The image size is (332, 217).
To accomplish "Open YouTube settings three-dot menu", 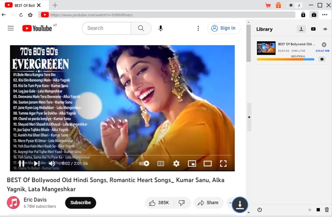I will pyautogui.click(x=198, y=29).
